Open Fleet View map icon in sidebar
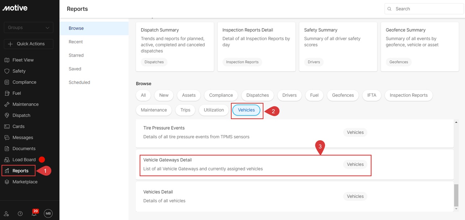The height and width of the screenshot is (220, 465). click(x=7, y=60)
